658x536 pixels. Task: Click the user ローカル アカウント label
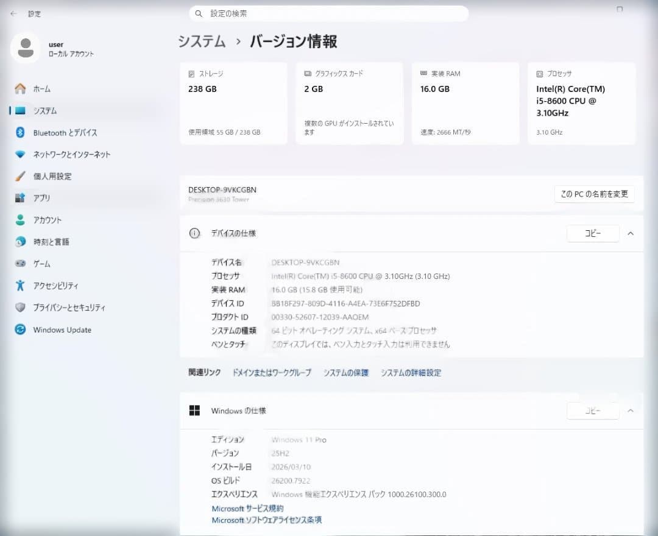(71, 49)
